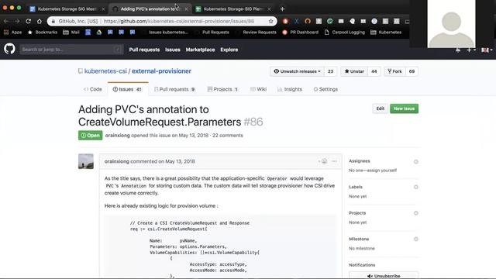The image size is (496, 279).
Task: Click the green Grammarly extension icon
Action: pos(330,21)
